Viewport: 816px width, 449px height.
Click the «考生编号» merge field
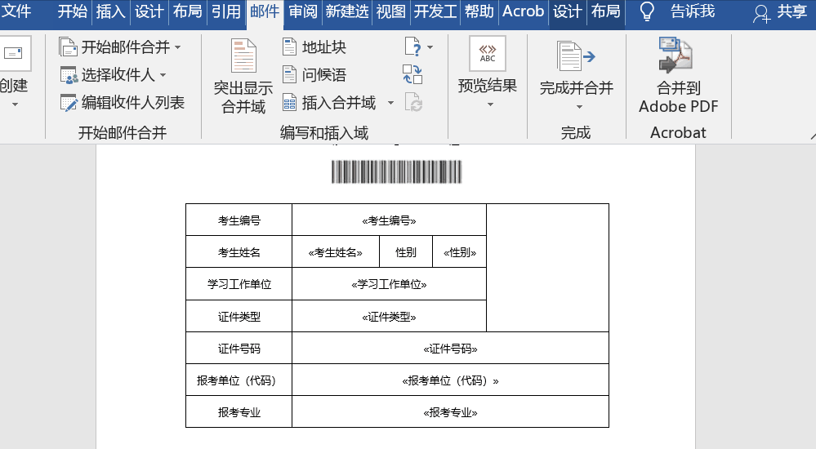[390, 220]
